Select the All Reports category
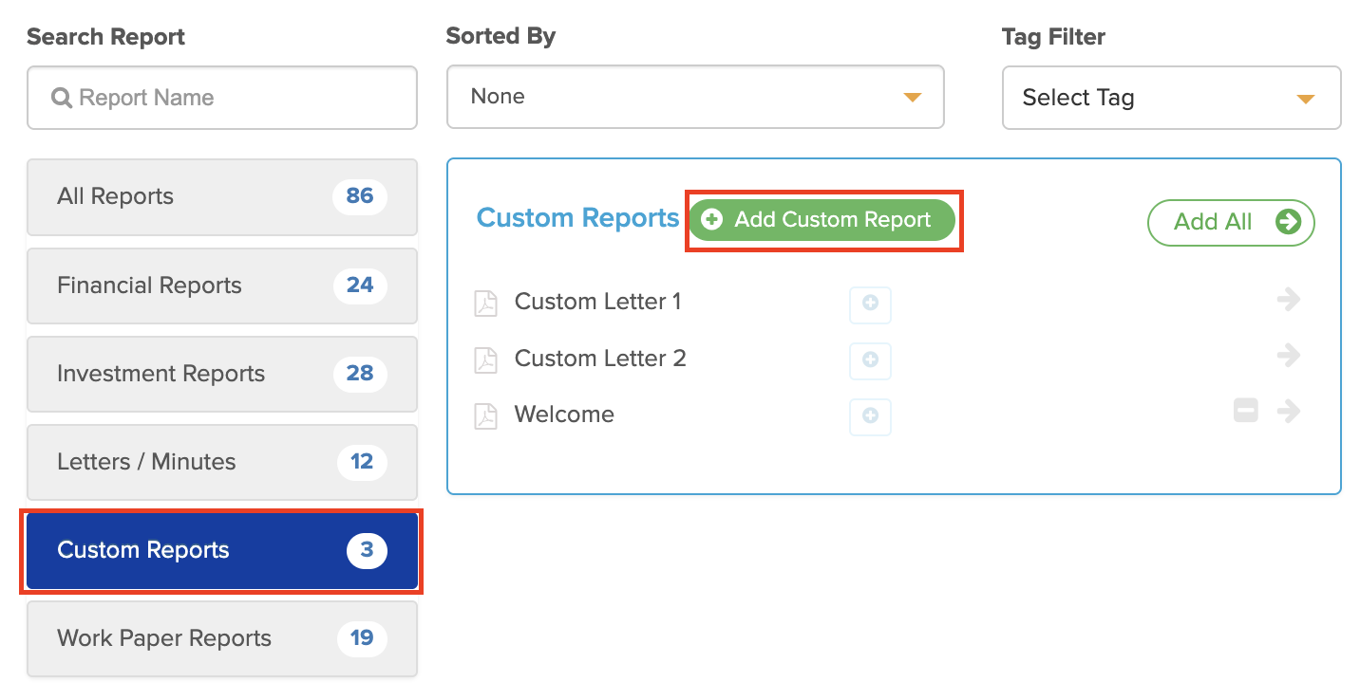The width and height of the screenshot is (1360, 700). pos(222,197)
